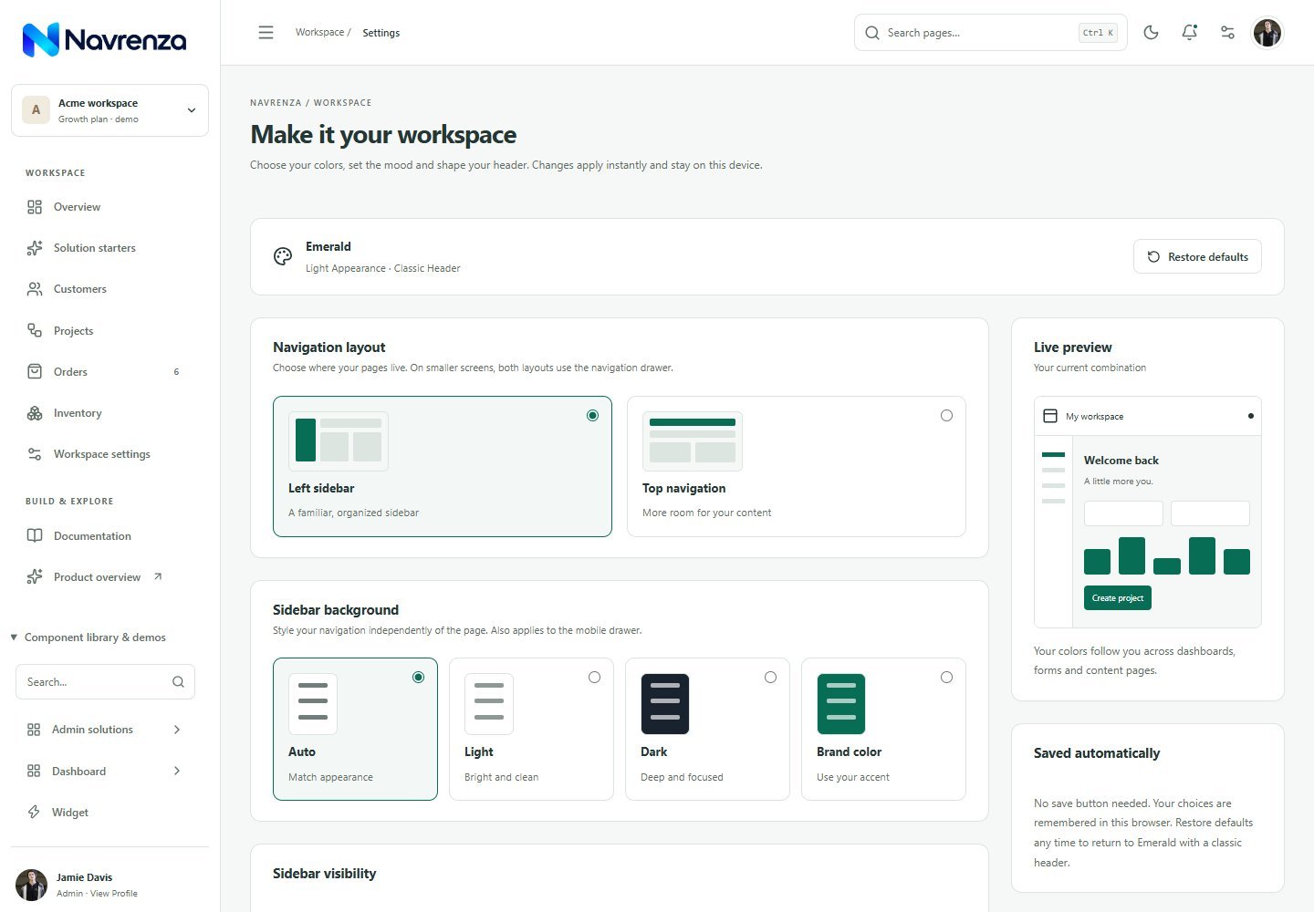The image size is (1314, 912).
Task: Click the Workspace breadcrumb link
Action: point(319,32)
